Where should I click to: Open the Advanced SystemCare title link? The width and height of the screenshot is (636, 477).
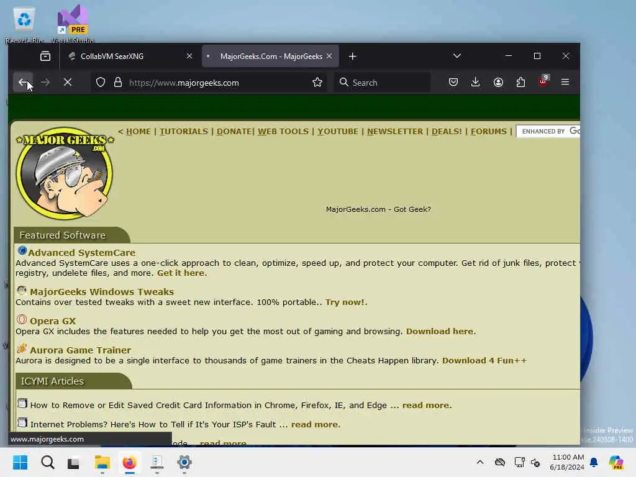click(81, 252)
